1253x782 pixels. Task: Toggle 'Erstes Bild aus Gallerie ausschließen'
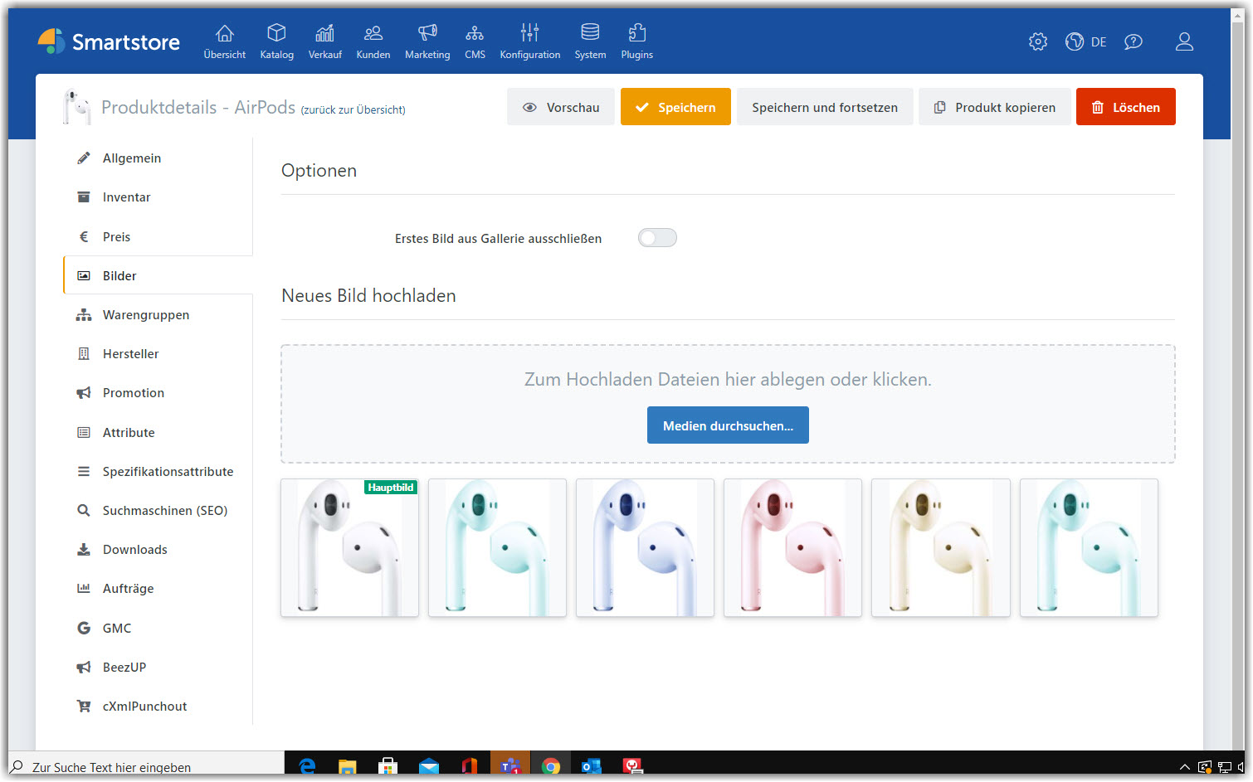click(656, 237)
